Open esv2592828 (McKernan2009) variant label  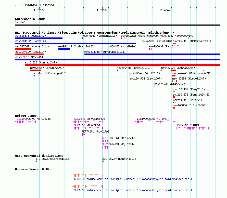[x=140, y=36]
